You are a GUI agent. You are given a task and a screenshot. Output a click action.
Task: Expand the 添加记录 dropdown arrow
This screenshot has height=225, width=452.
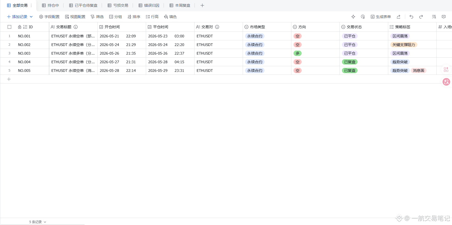(x=31, y=17)
